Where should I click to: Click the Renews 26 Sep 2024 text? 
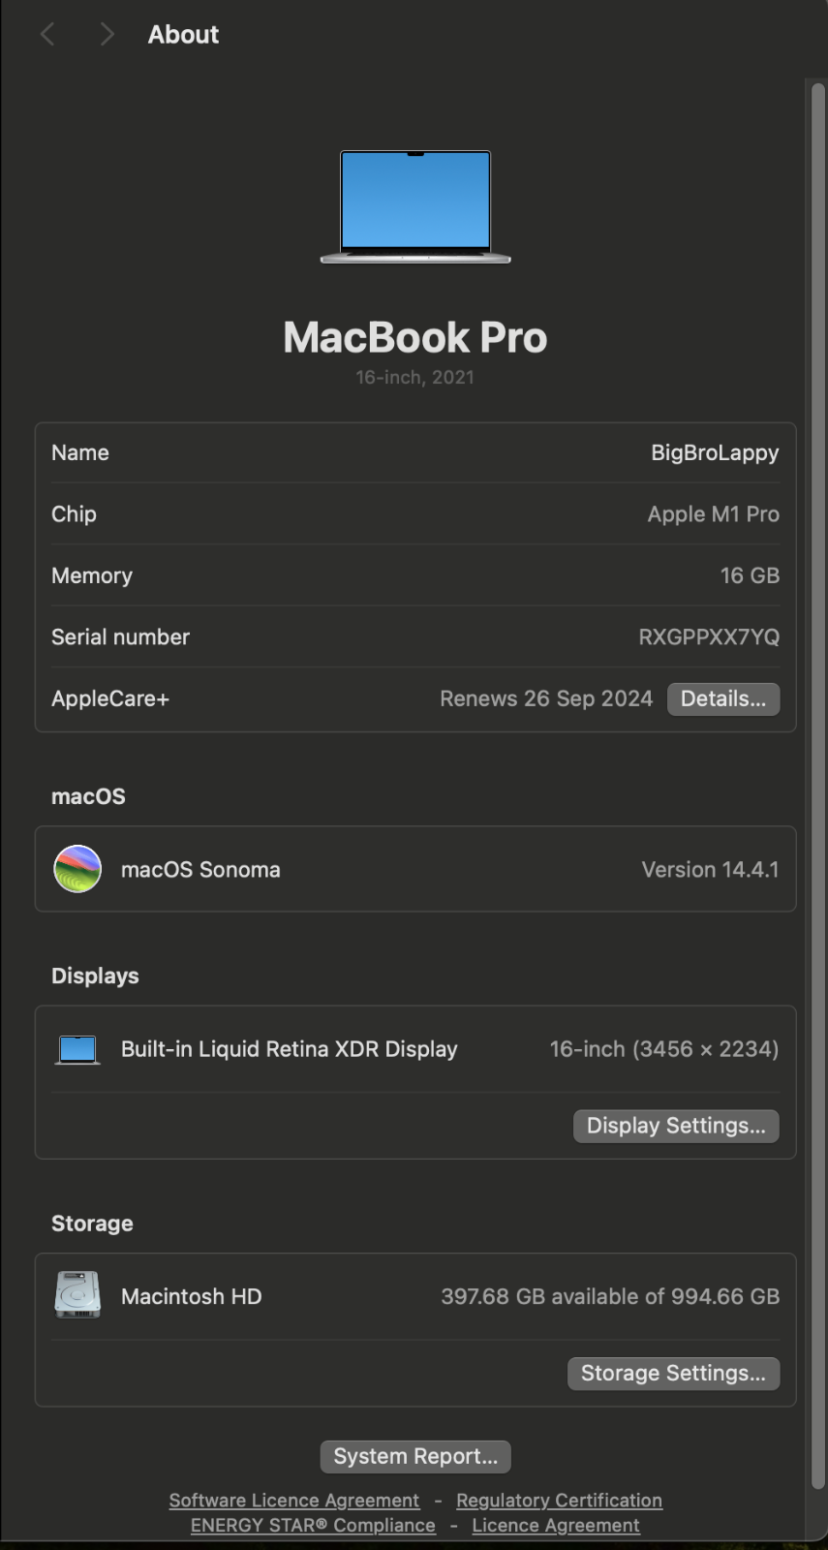[546, 698]
